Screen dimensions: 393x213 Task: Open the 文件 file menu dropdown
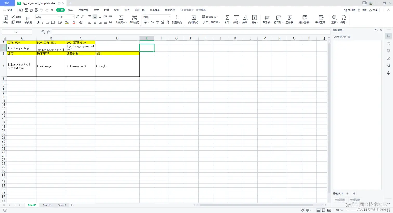coord(10,10)
